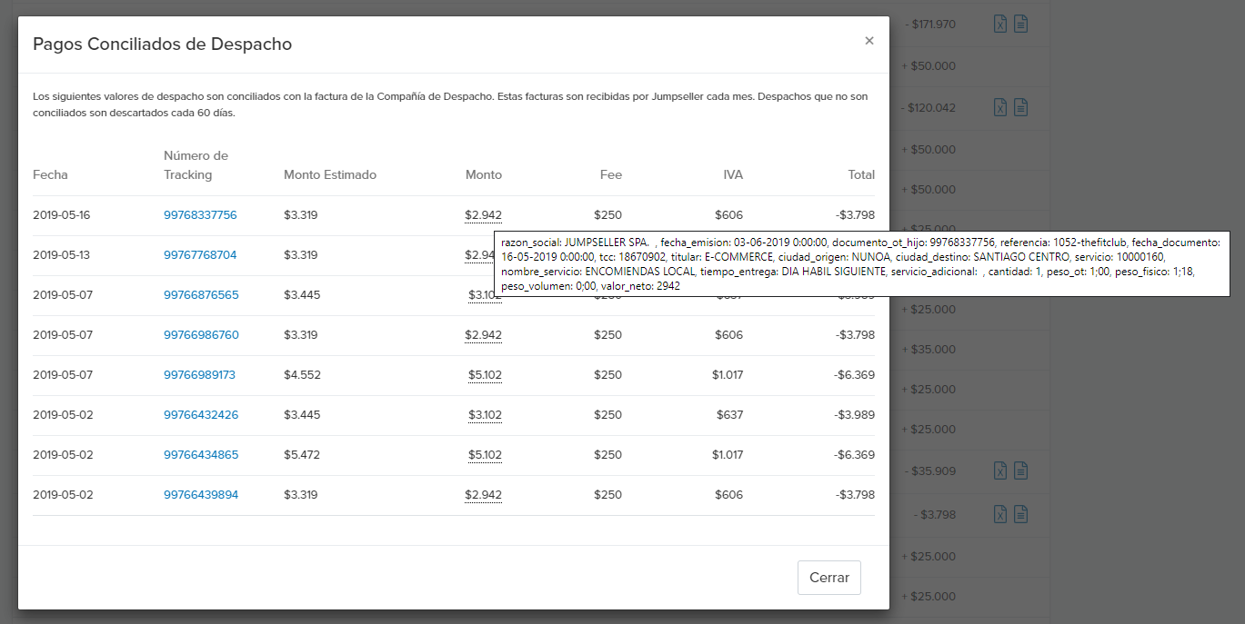Open tracking number 99766434865
The height and width of the screenshot is (624, 1245).
coord(201,455)
